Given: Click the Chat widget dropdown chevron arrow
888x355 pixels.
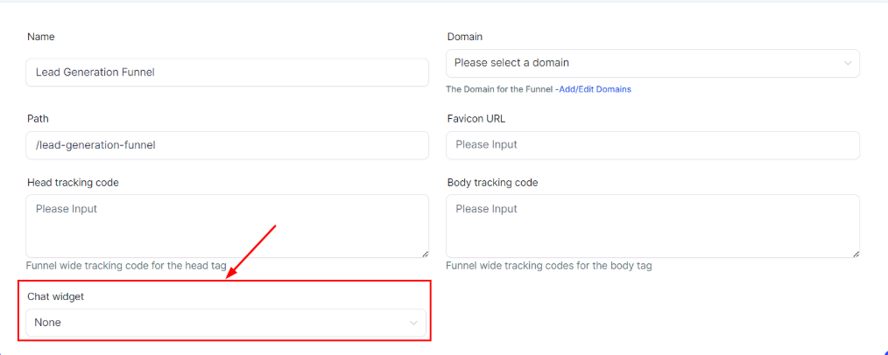Looking at the screenshot, I should pos(413,323).
